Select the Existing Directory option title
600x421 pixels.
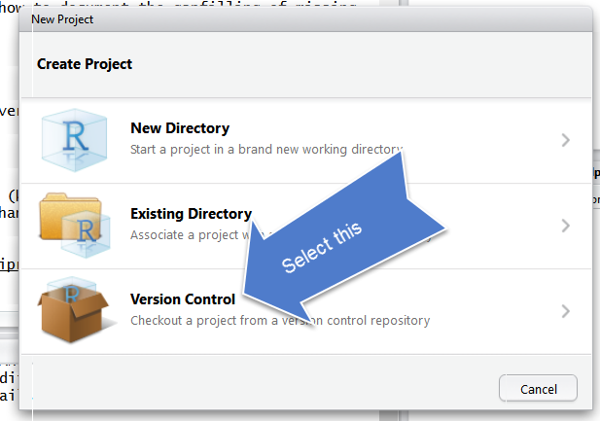tap(191, 214)
